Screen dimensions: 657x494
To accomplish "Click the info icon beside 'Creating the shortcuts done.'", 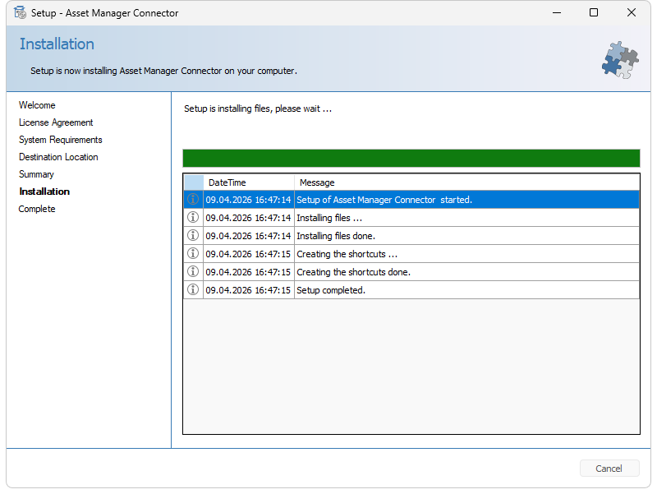I will (193, 271).
